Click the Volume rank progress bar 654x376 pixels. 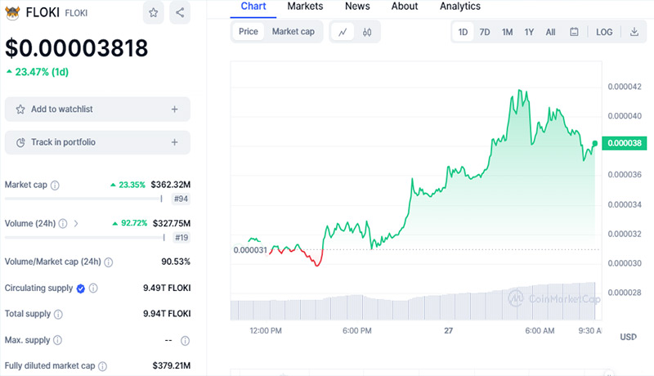point(85,238)
